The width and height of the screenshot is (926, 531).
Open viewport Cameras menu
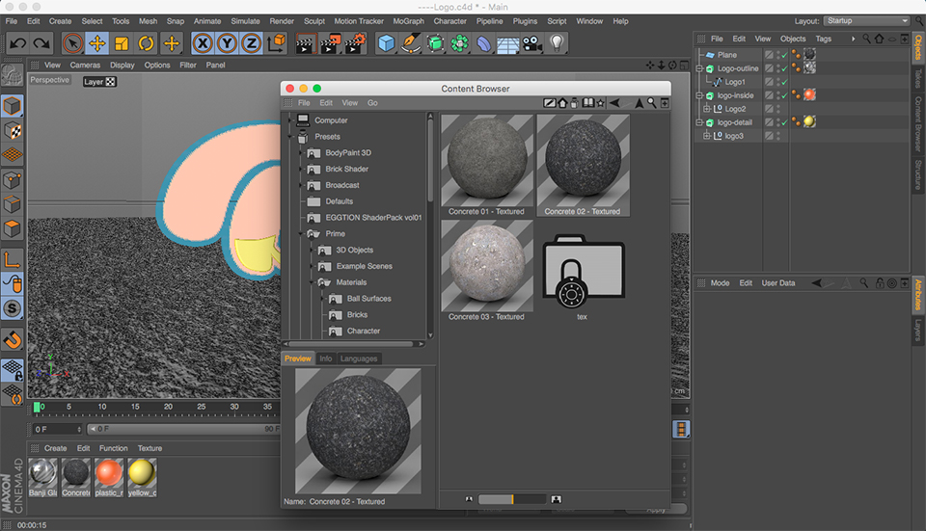pyautogui.click(x=85, y=65)
